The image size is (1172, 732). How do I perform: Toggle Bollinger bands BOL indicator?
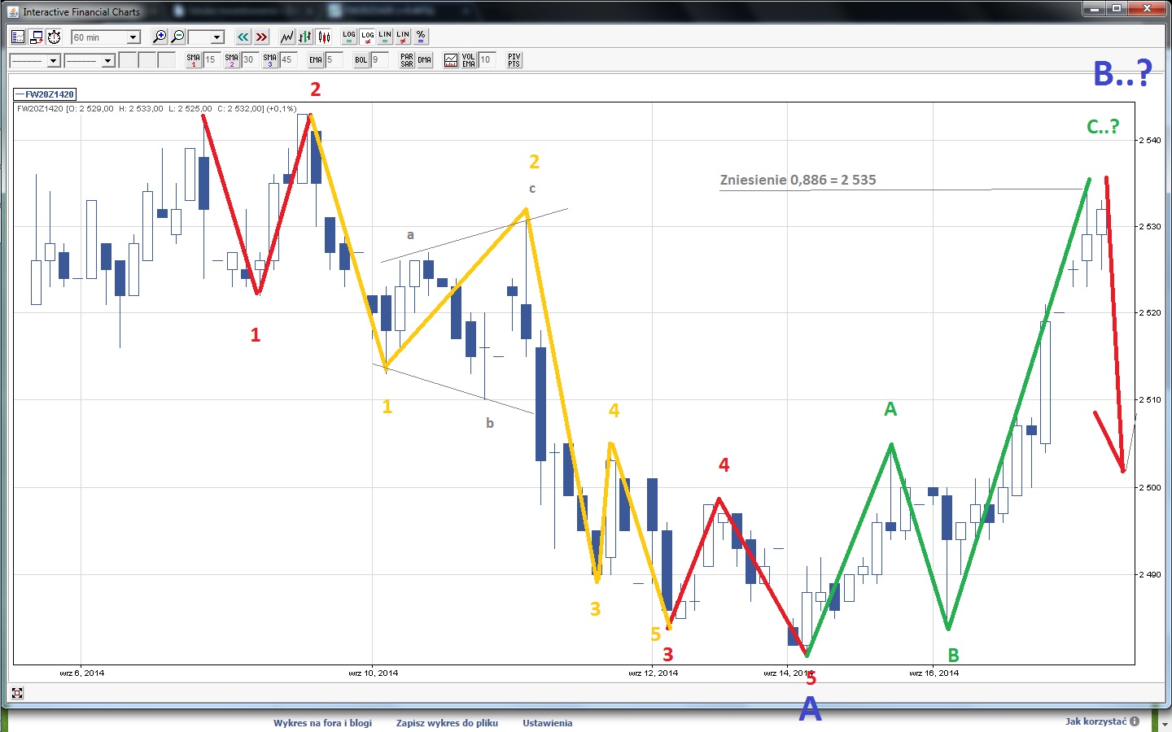(x=361, y=60)
